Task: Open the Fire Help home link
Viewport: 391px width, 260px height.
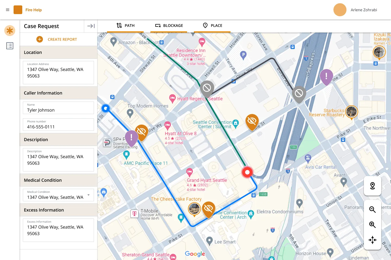Action: pyautogui.click(x=34, y=10)
